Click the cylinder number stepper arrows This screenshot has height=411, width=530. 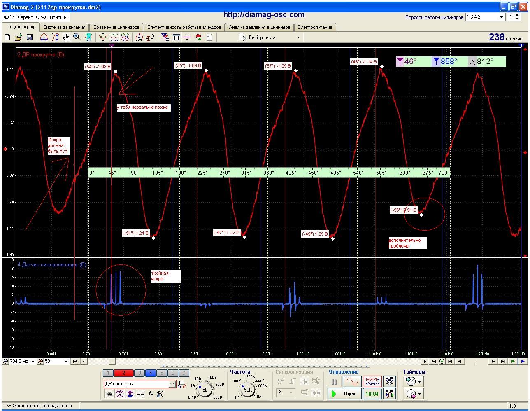coord(518,17)
